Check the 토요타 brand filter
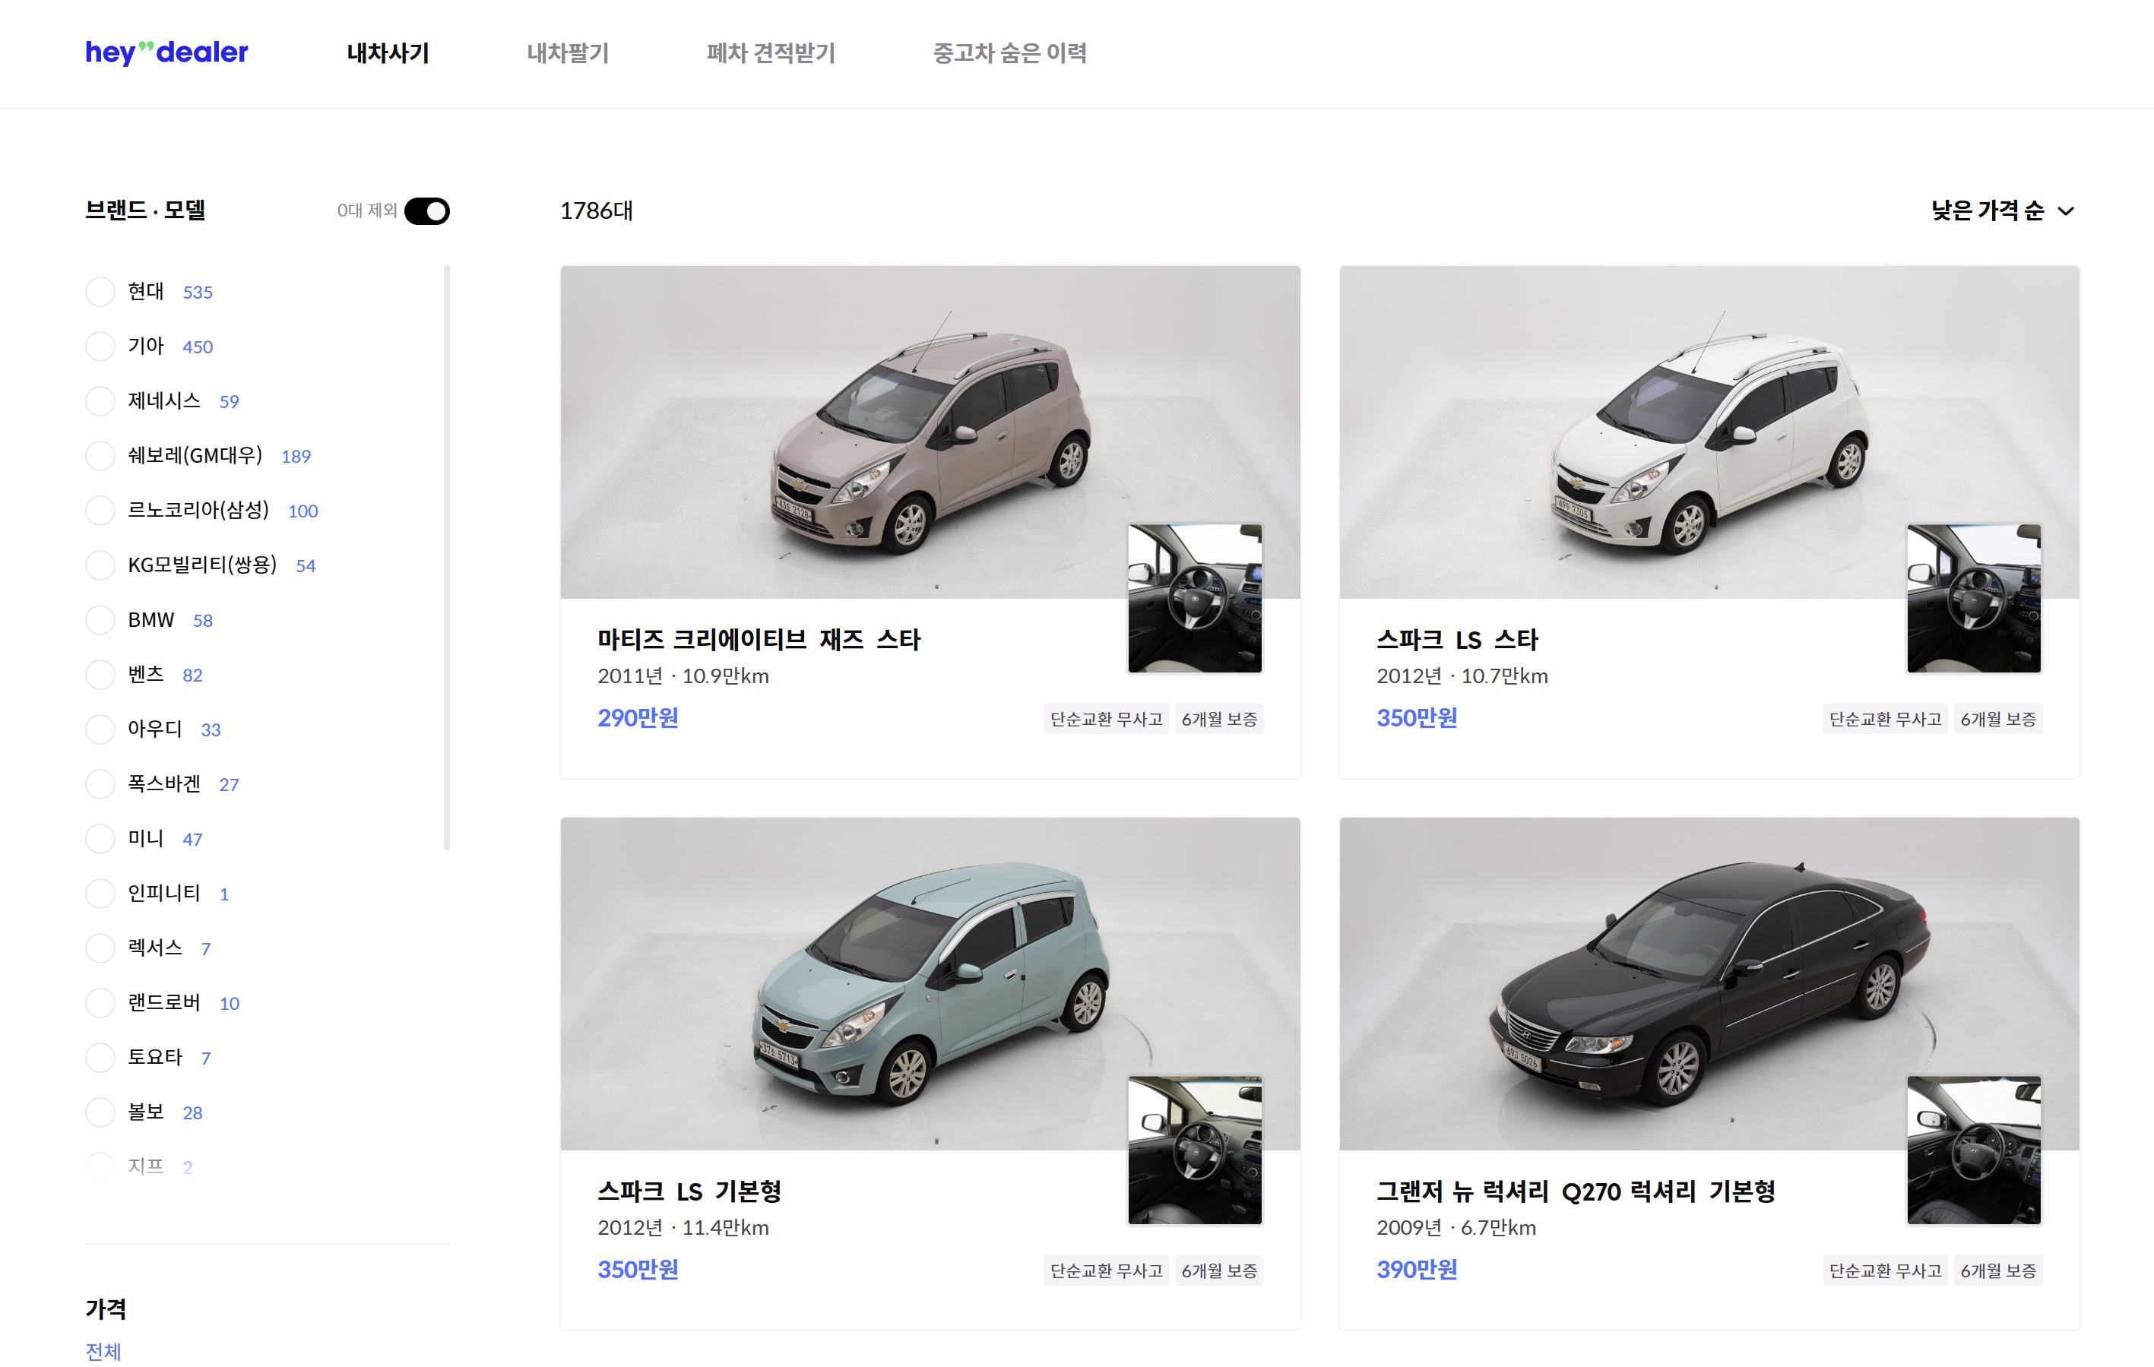The width and height of the screenshot is (2154, 1367). [100, 1057]
